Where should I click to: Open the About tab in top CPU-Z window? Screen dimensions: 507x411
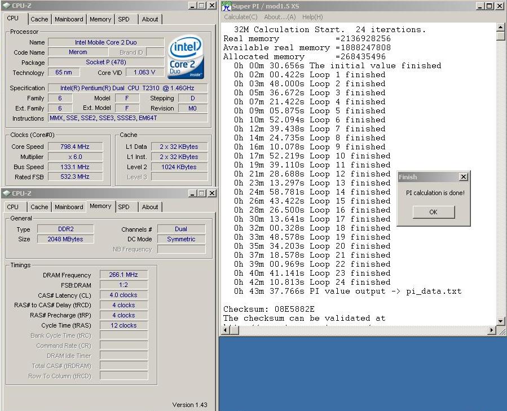[x=150, y=19]
